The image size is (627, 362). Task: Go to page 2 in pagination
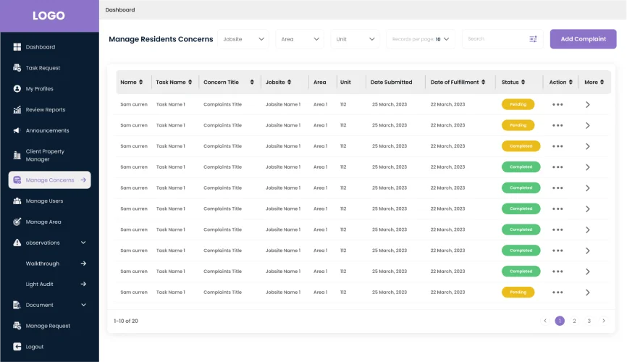[x=574, y=321]
